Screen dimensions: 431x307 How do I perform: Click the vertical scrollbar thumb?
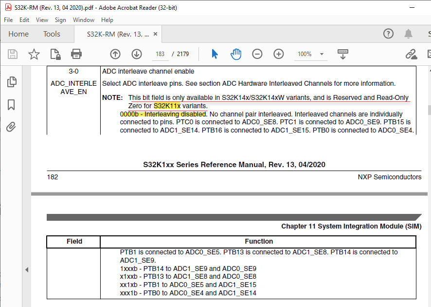[430, 110]
